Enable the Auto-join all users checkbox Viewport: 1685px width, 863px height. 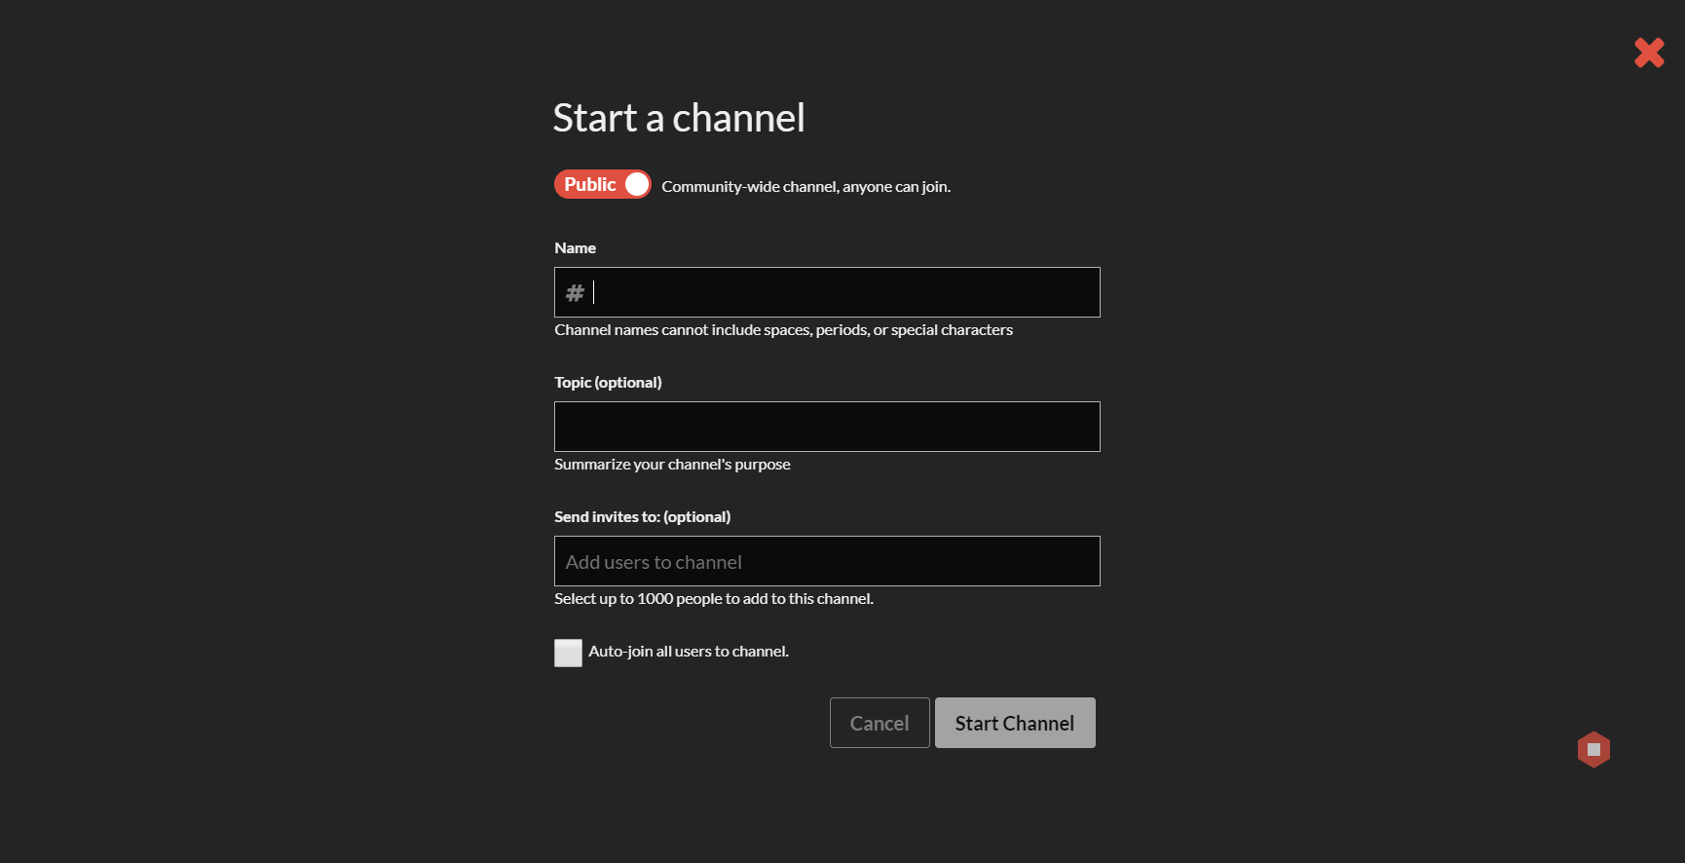pos(568,653)
